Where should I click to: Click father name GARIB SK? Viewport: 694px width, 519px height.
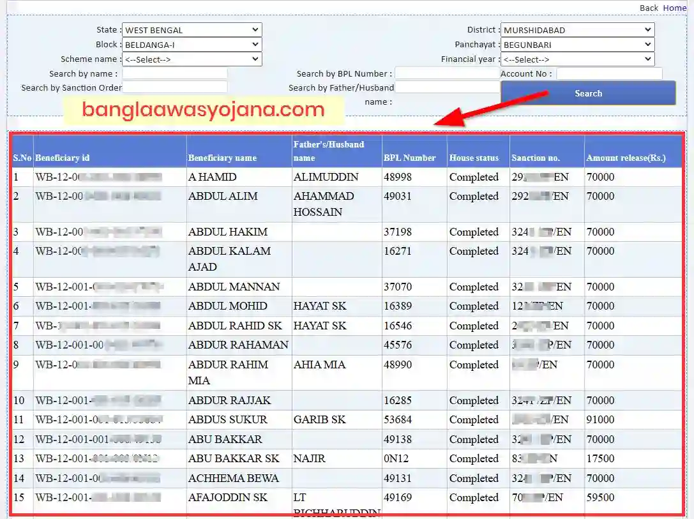click(x=320, y=419)
